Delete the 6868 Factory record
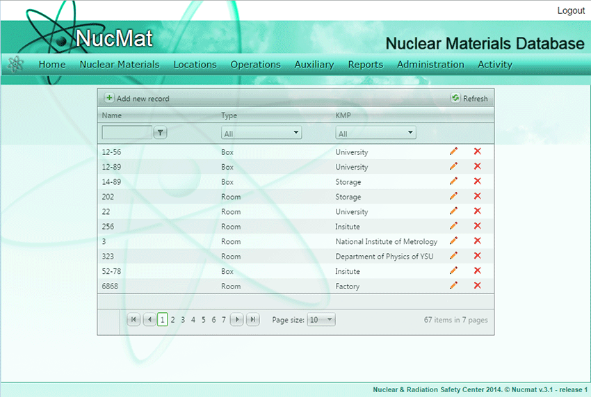Image resolution: width=591 pixels, height=397 pixels. (477, 286)
